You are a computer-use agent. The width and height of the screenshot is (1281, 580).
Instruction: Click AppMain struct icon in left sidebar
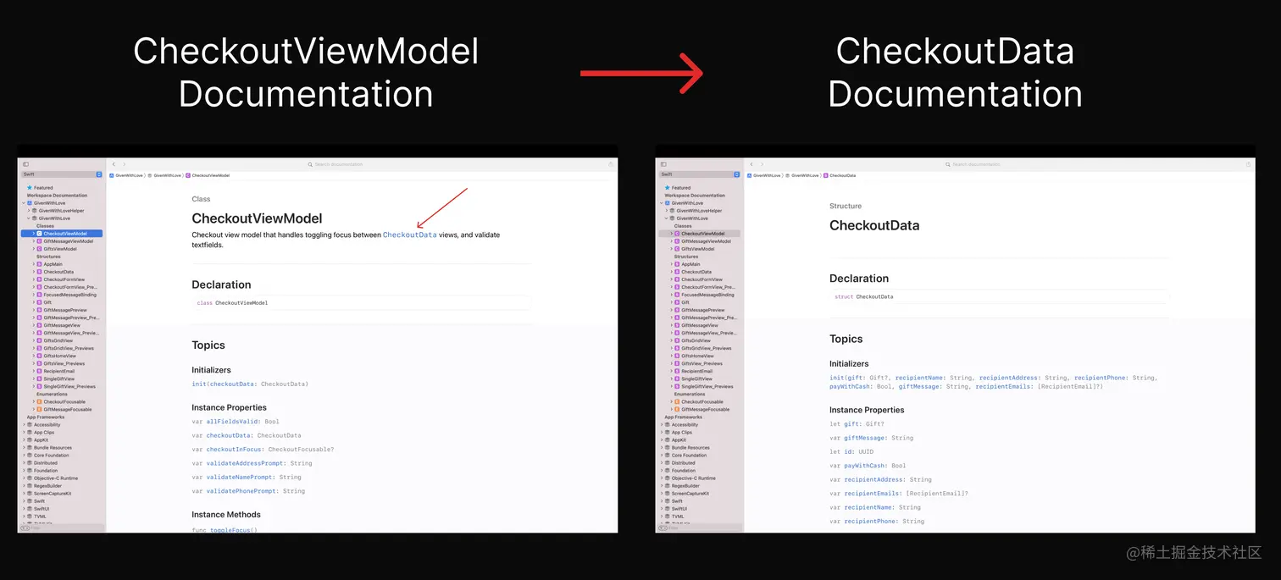[39, 264]
